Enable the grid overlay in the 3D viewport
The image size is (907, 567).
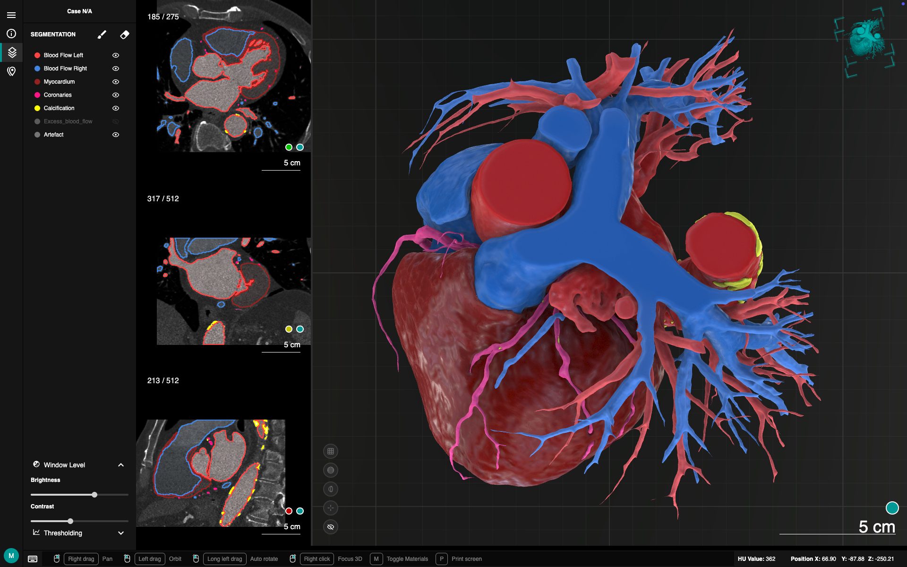pos(331,451)
